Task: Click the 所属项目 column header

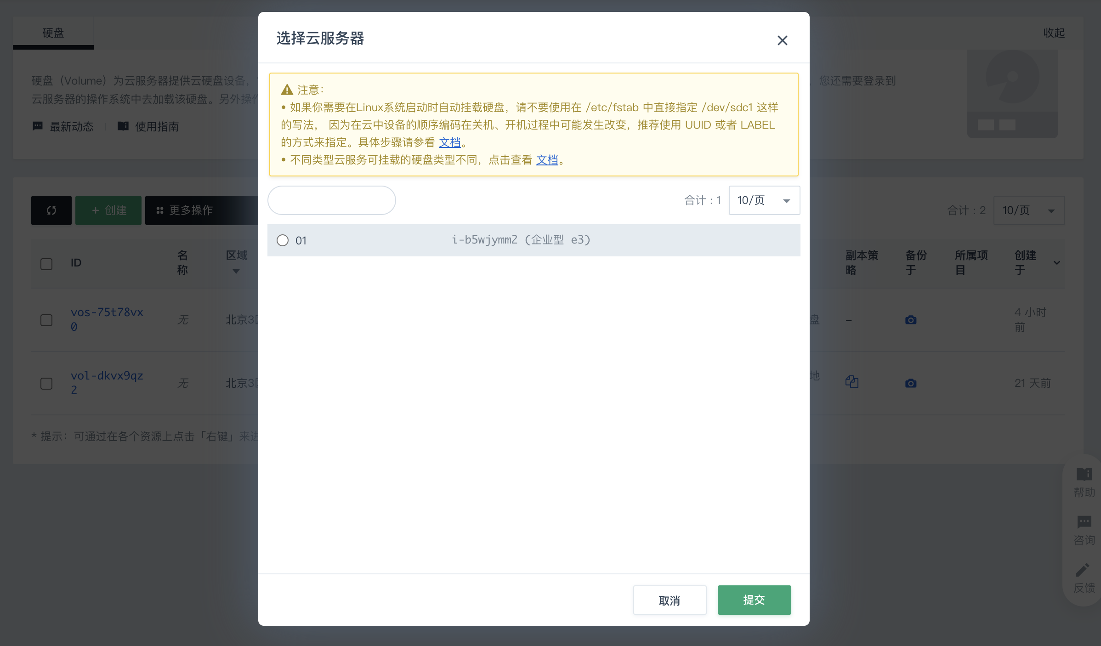Action: point(971,262)
